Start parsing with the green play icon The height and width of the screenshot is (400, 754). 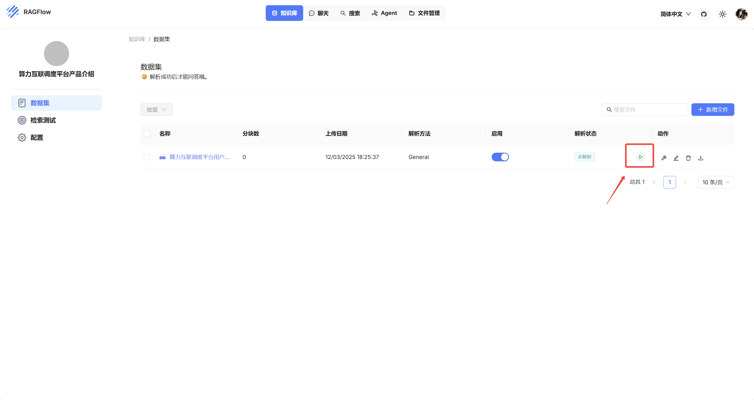point(640,157)
